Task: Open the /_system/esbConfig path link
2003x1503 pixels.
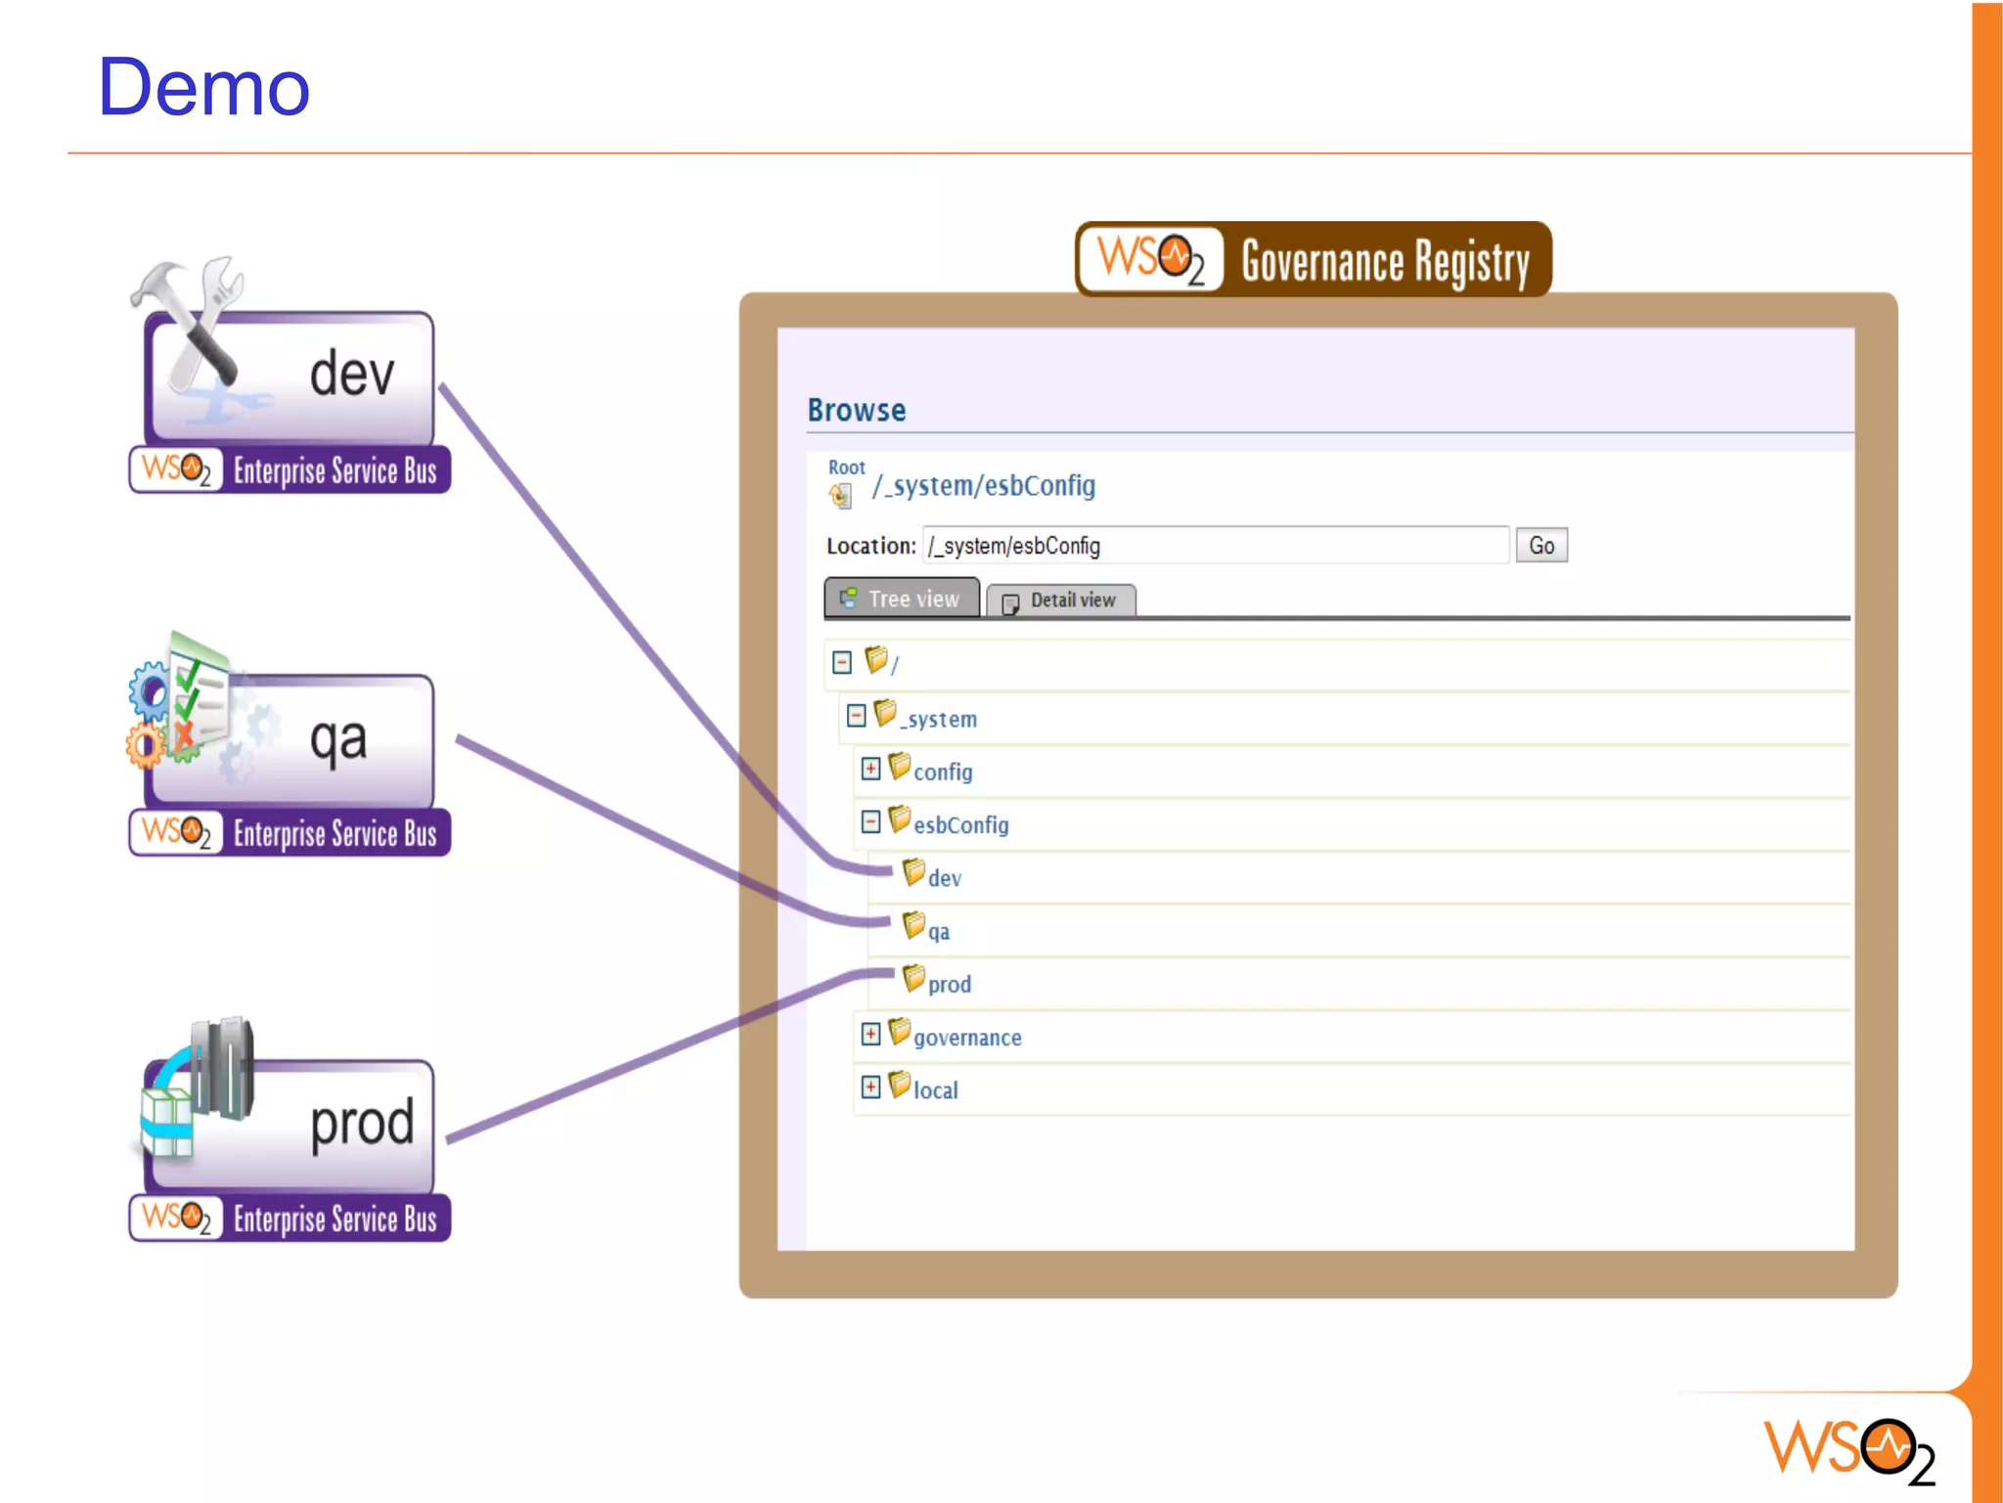Action: [x=984, y=486]
